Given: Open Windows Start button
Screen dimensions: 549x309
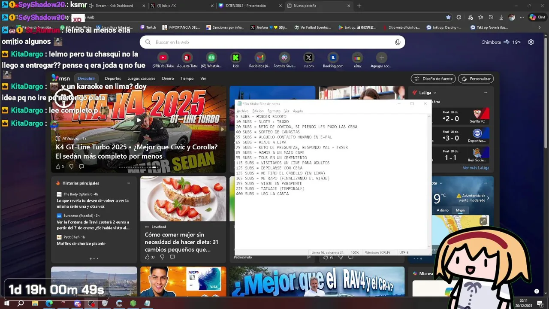Looking at the screenshot, I should (x=7, y=303).
